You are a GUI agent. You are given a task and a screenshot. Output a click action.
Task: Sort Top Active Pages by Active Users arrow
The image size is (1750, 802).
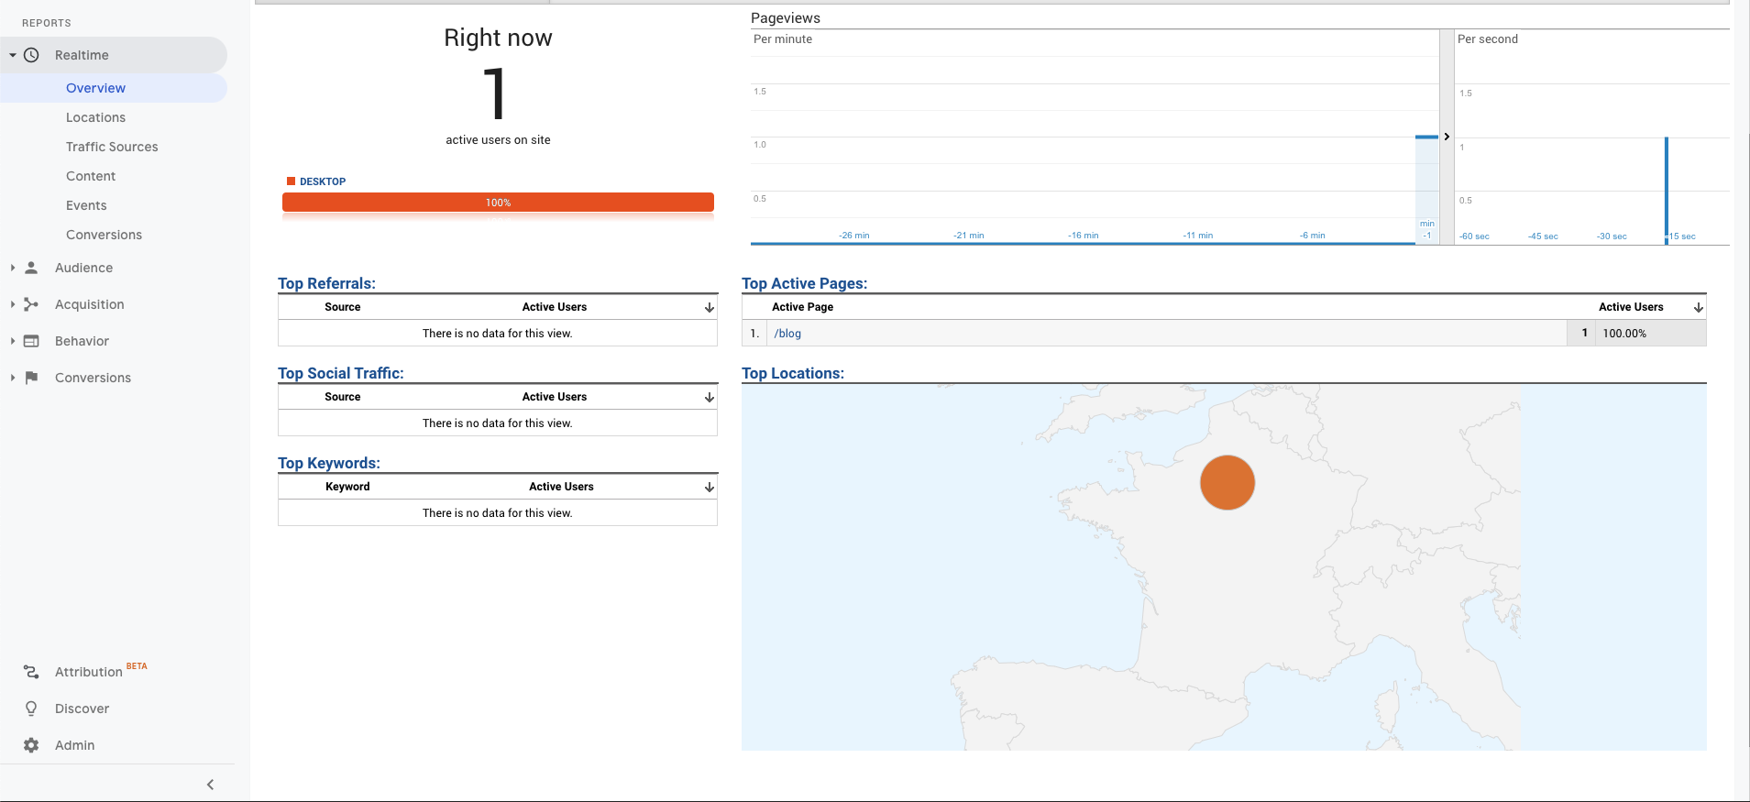1699,308
